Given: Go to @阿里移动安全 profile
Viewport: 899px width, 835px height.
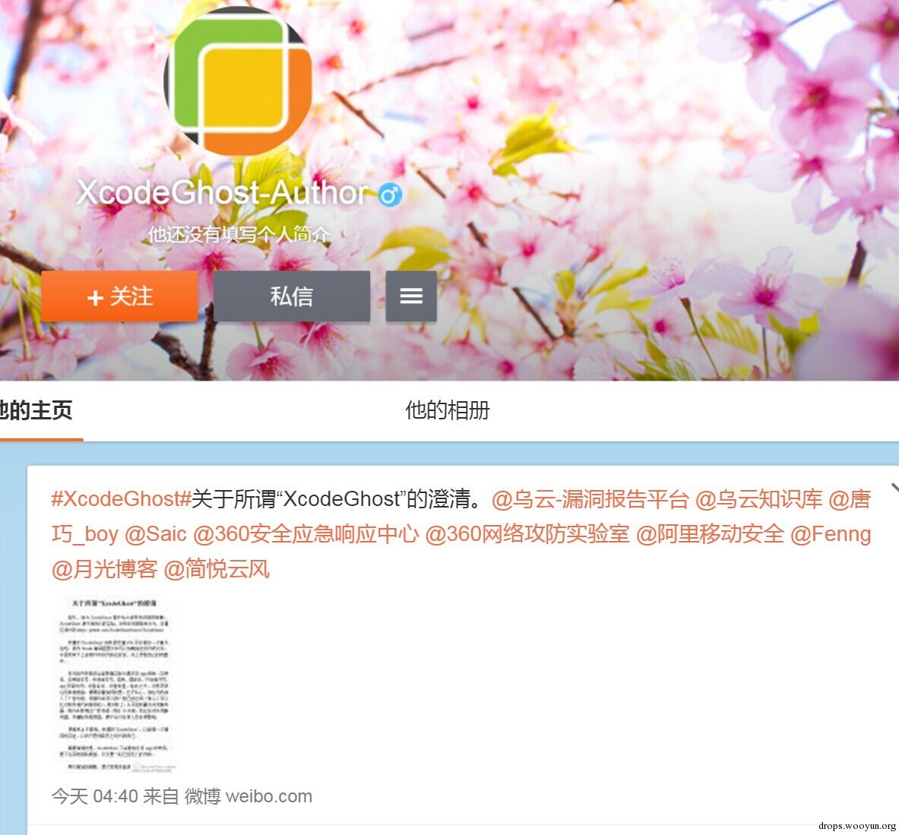Looking at the screenshot, I should (x=710, y=534).
